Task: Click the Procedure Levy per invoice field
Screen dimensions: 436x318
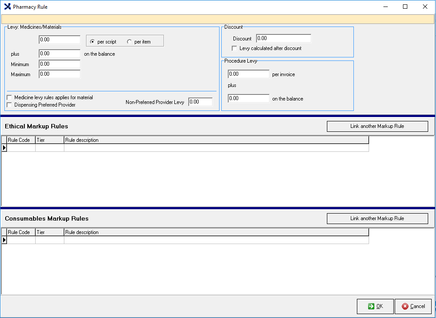Action: pos(249,74)
